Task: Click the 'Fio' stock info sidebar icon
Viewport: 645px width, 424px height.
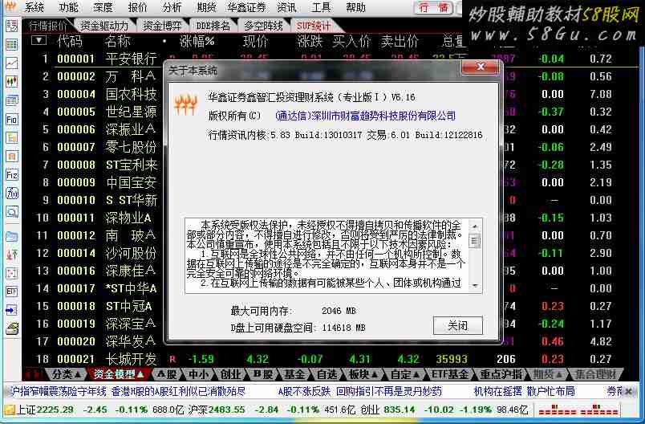Action: click(x=12, y=119)
